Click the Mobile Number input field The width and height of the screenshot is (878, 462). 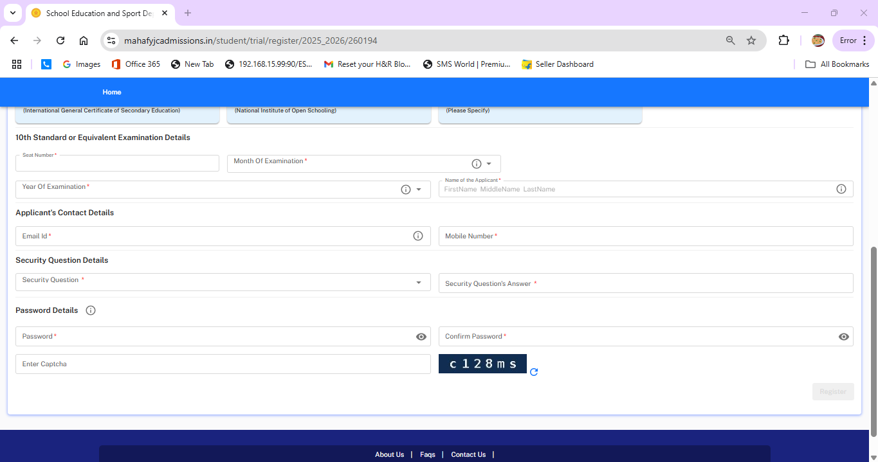click(x=646, y=236)
